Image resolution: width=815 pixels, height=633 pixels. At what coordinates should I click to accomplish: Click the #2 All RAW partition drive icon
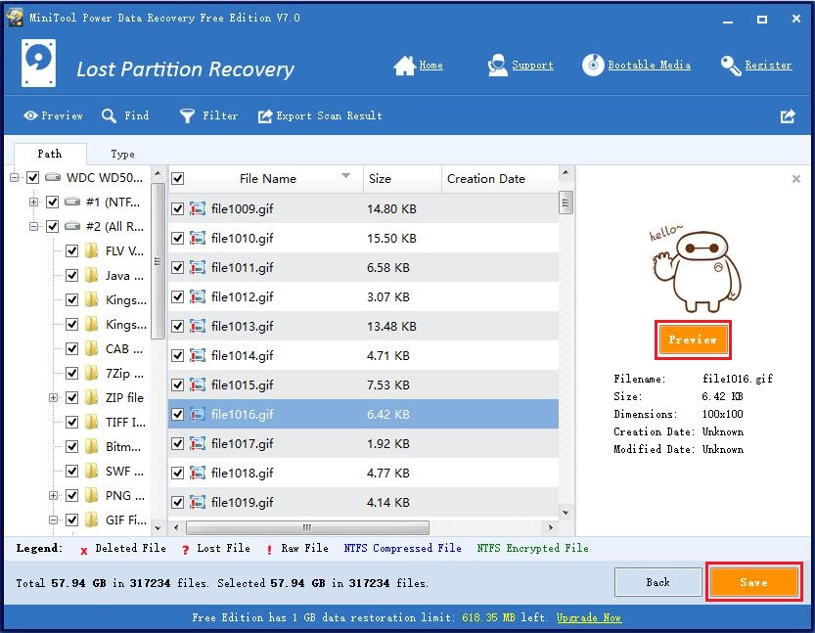tap(72, 226)
